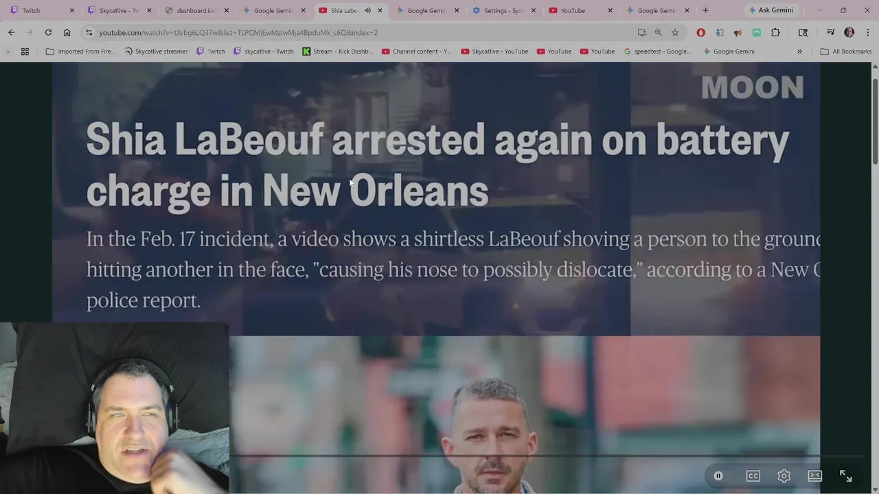The image size is (879, 494).
Task: Open the browser home page
Action: pyautogui.click(x=67, y=32)
